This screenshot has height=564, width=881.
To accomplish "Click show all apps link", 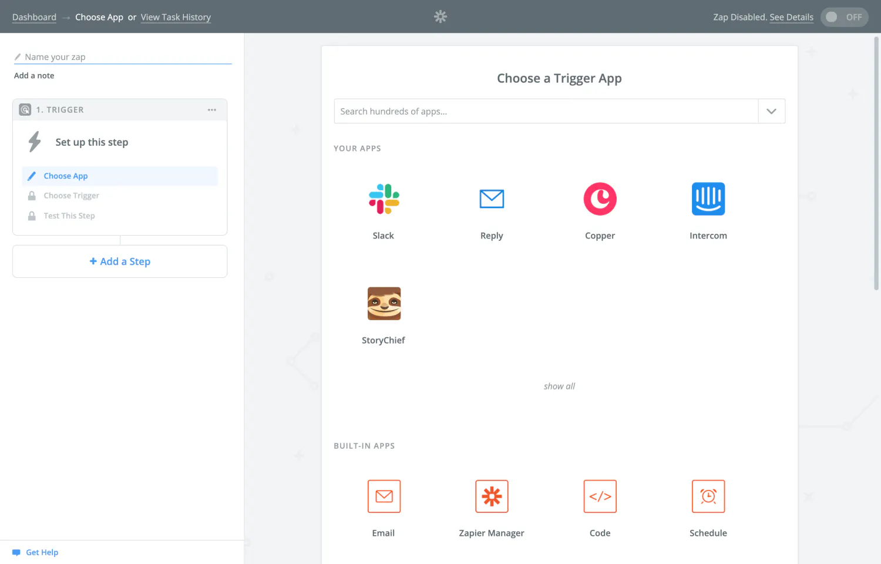I will pyautogui.click(x=559, y=386).
